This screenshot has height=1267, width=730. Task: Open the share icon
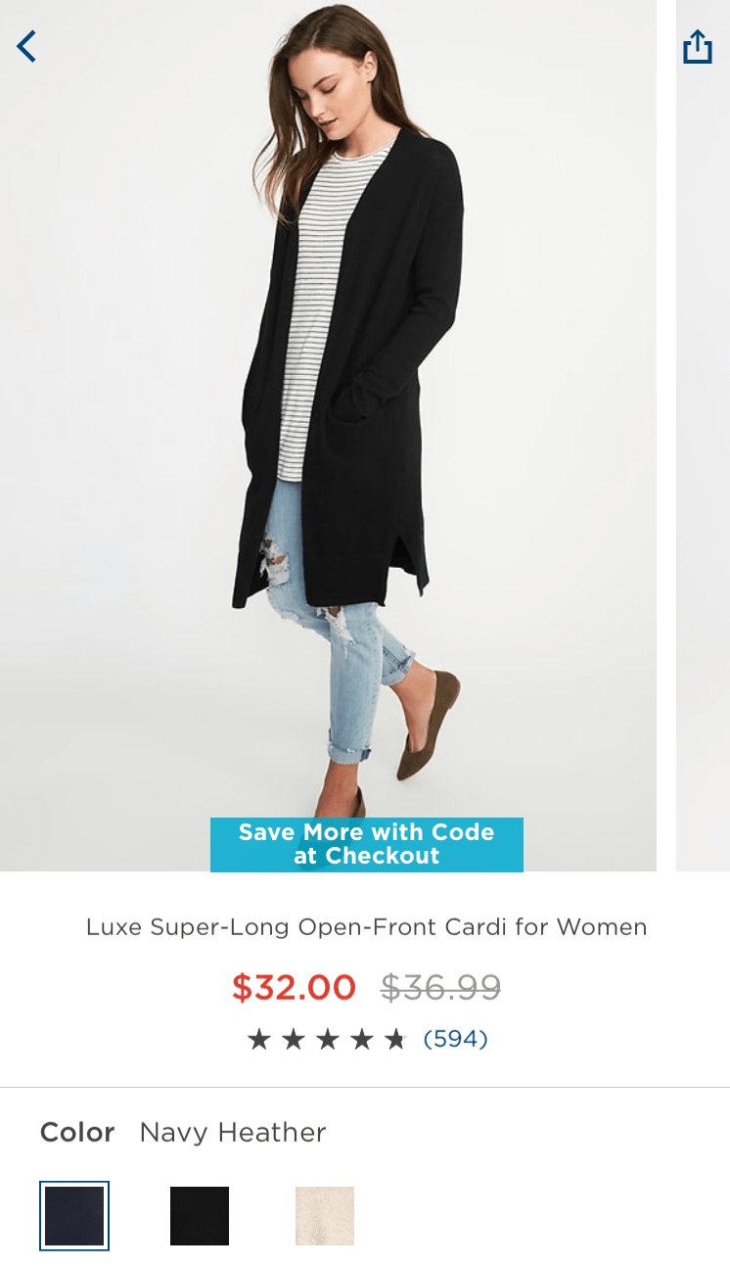point(697,46)
